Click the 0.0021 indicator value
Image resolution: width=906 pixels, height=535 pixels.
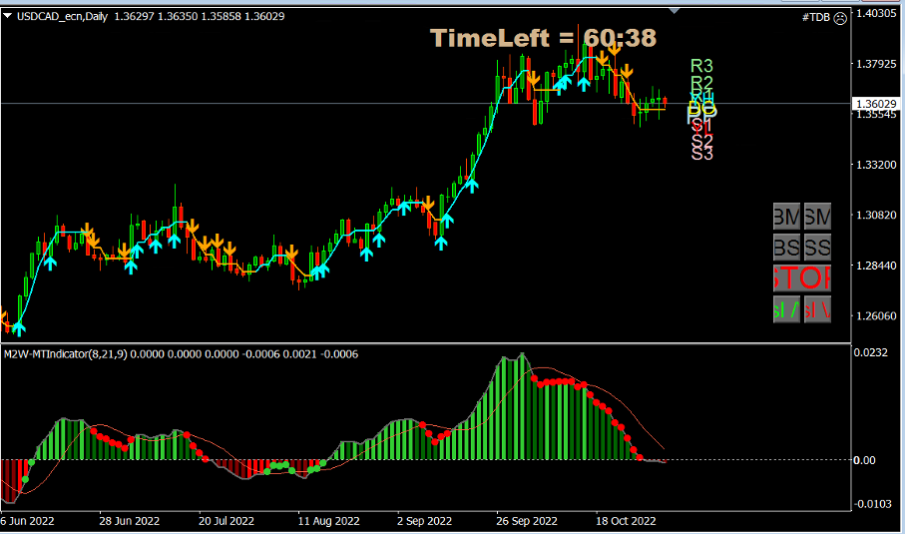coord(300,354)
